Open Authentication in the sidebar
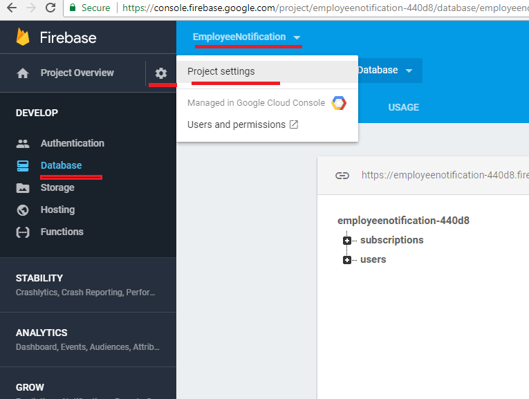This screenshot has height=399, width=529. [x=72, y=143]
